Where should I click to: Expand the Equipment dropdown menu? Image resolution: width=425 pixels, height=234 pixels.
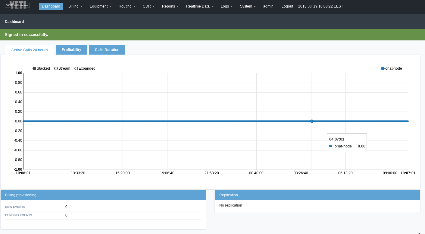(100, 6)
